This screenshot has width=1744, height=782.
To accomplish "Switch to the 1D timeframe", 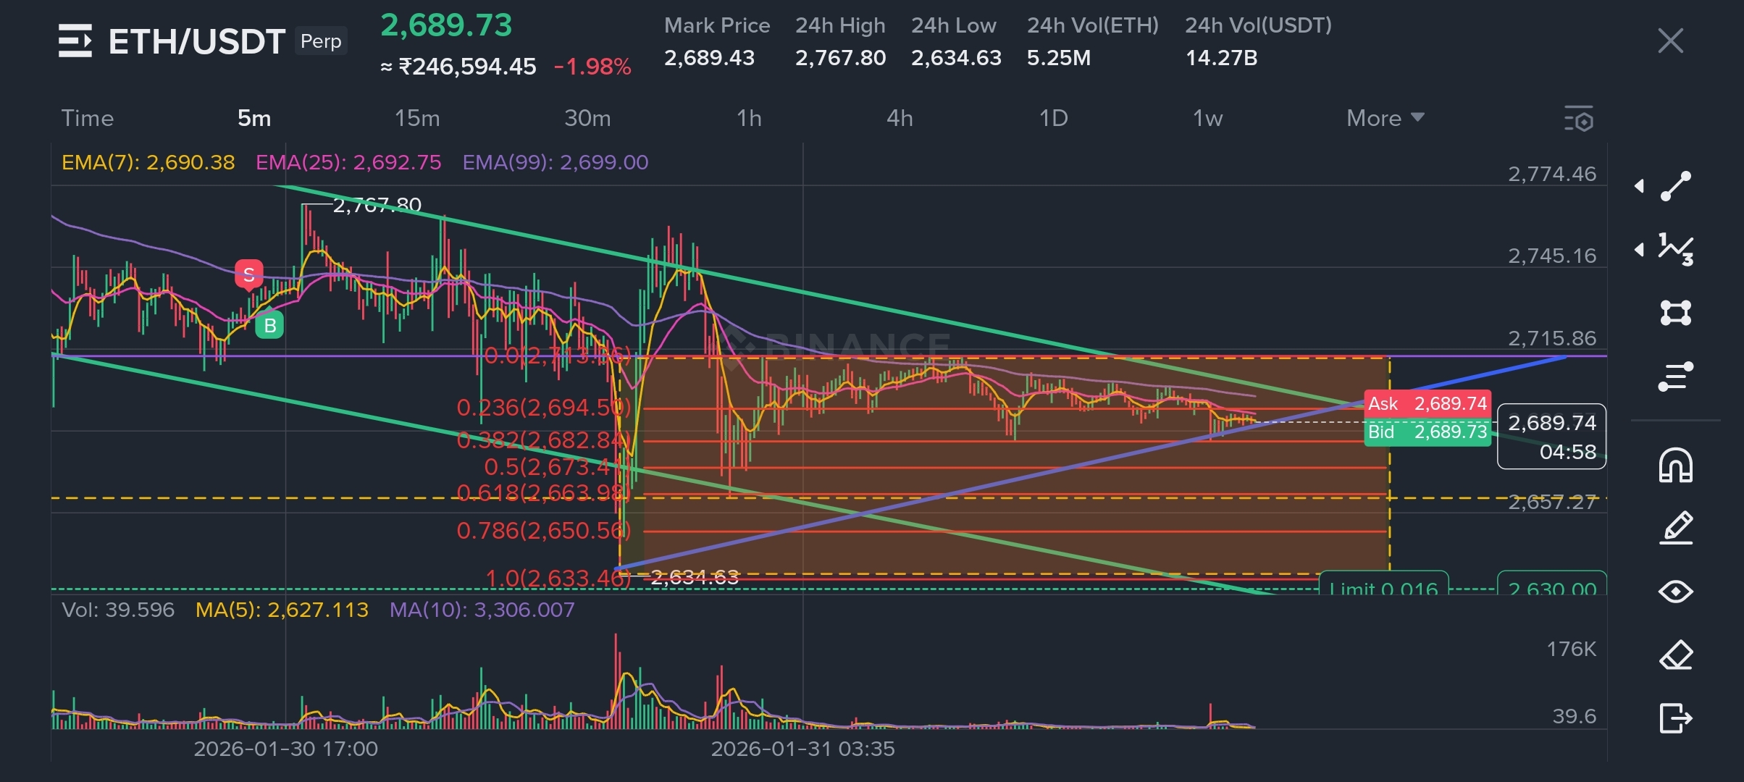I will tap(1053, 118).
